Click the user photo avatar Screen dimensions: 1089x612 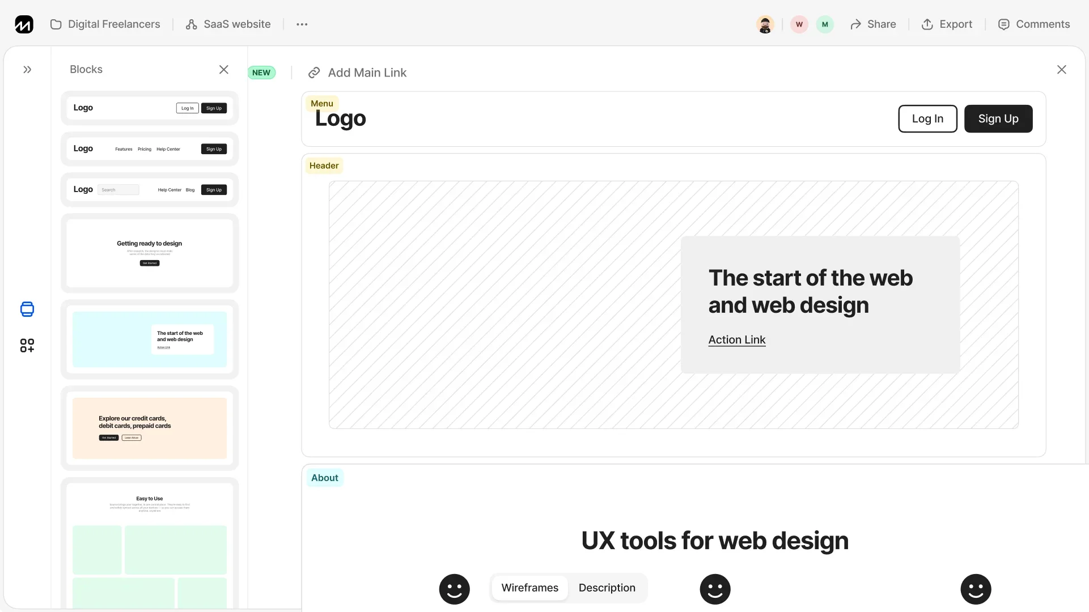pyautogui.click(x=765, y=24)
